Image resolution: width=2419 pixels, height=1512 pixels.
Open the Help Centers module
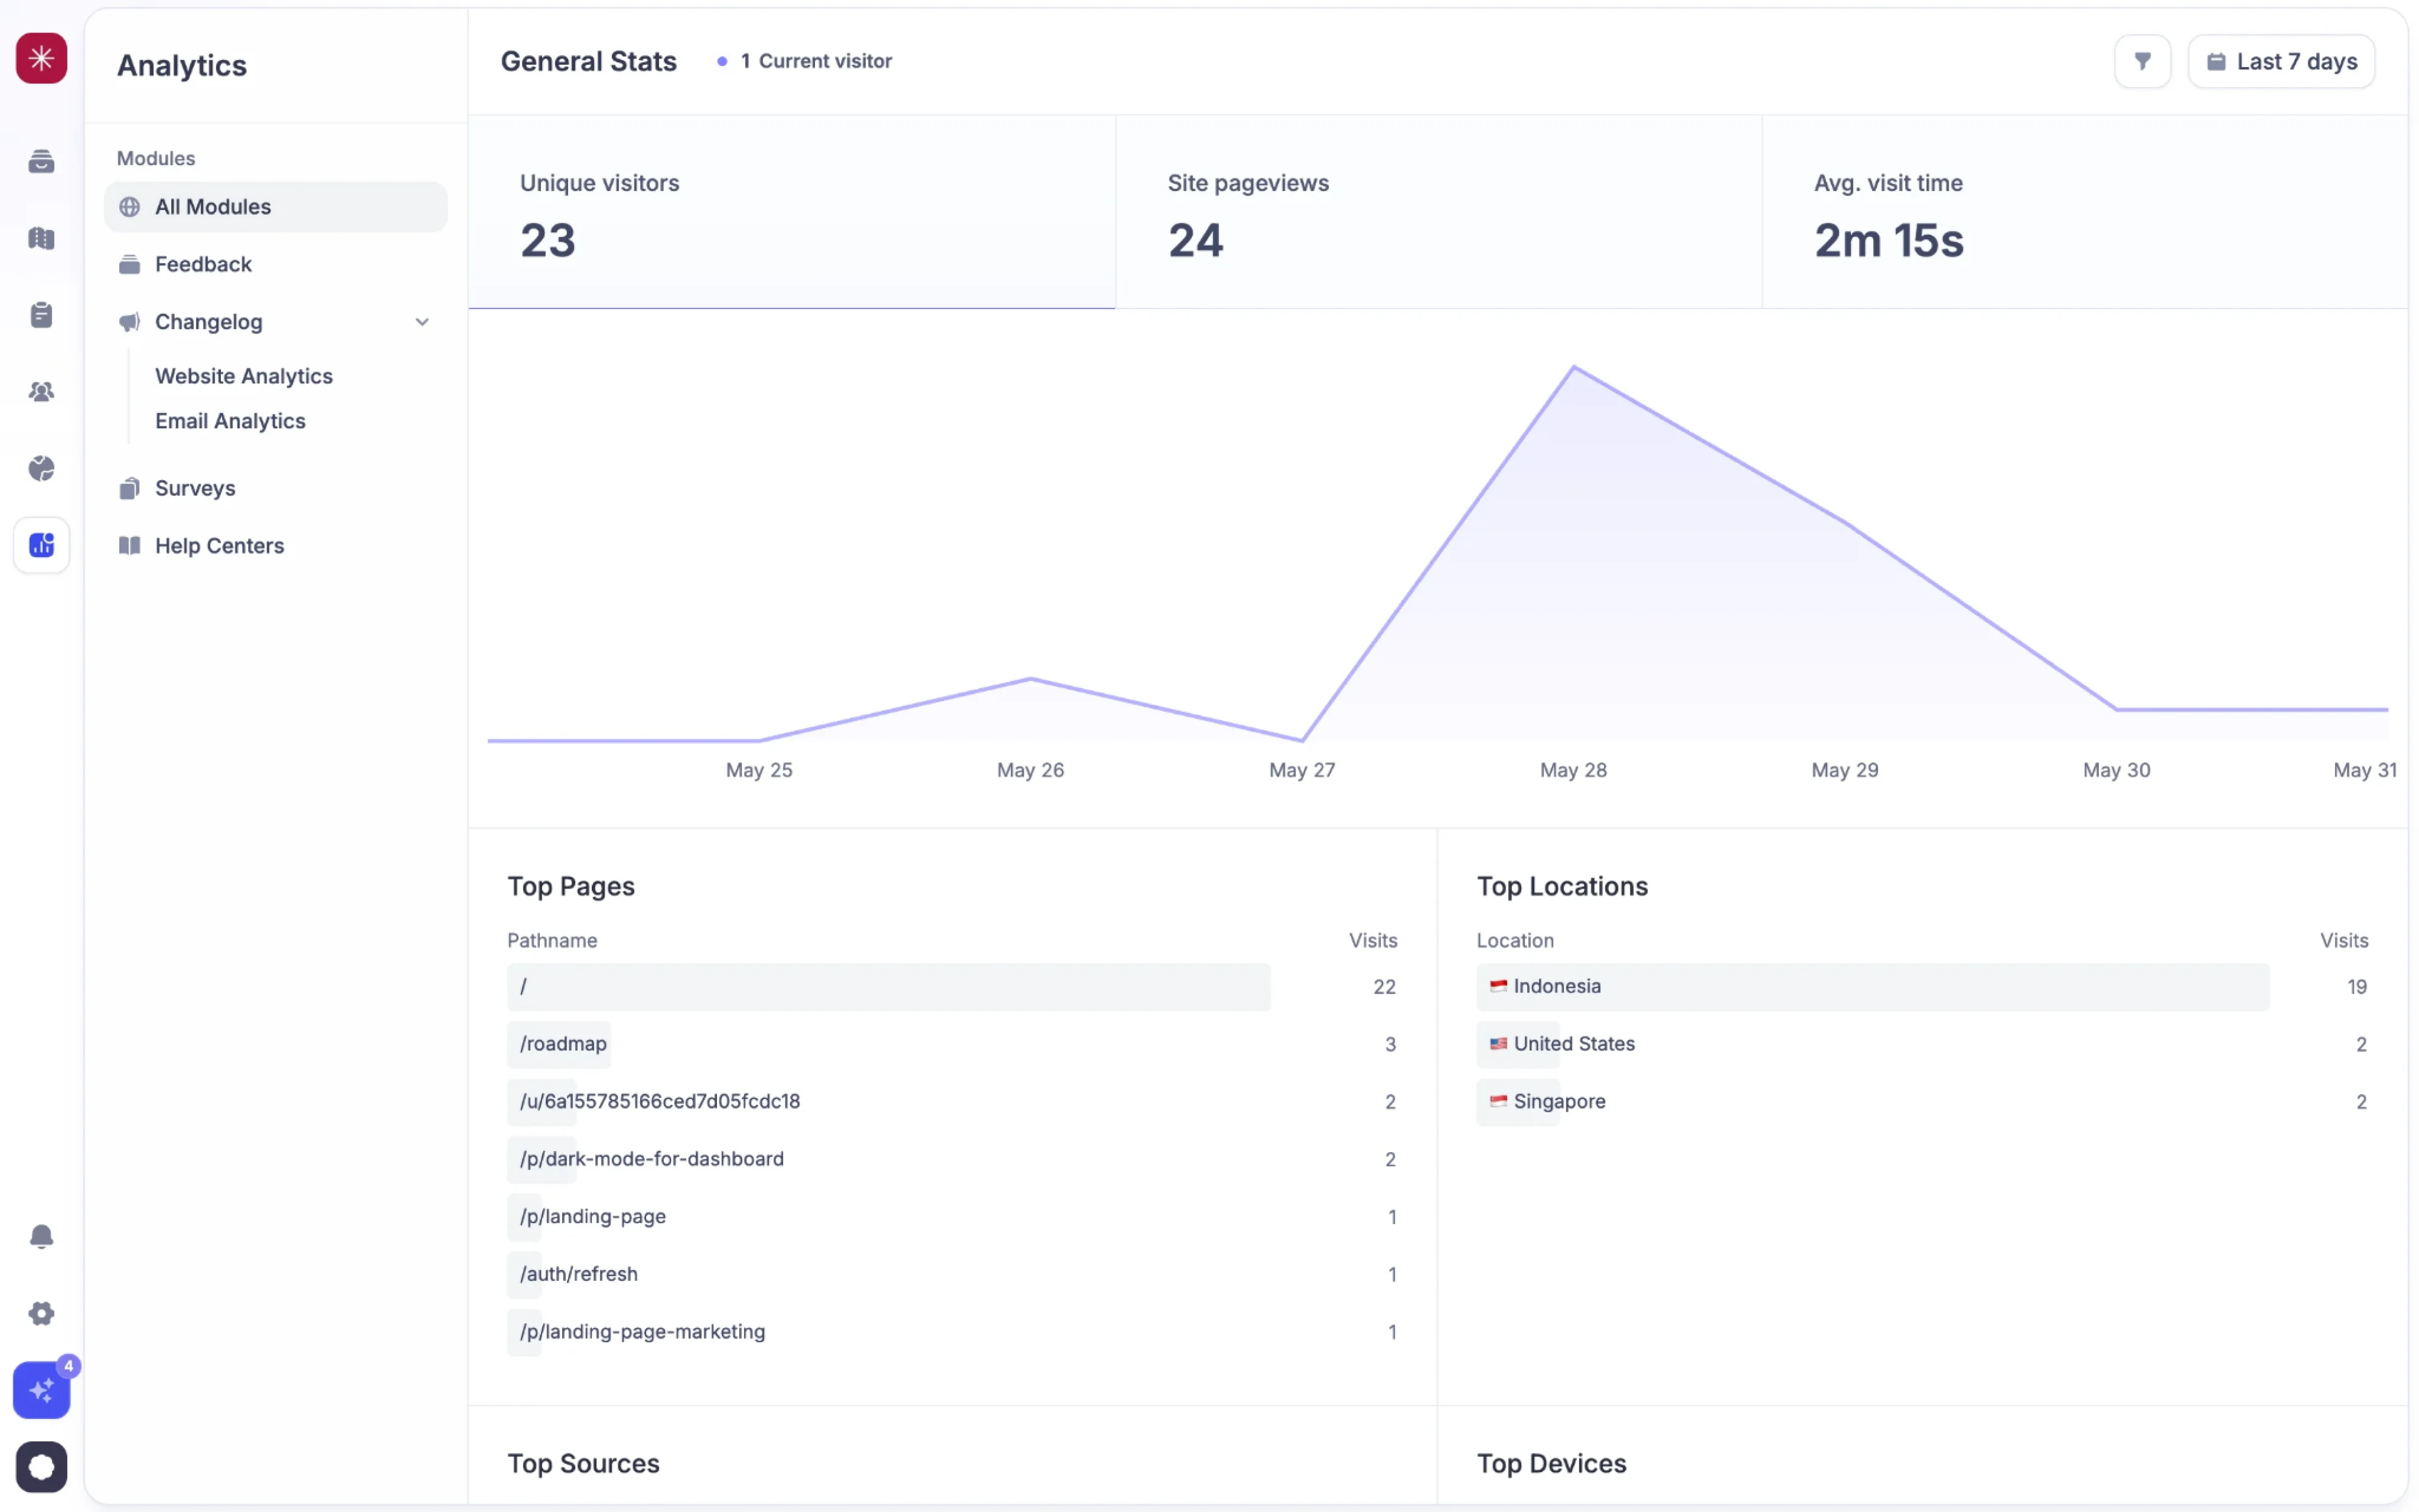[275, 546]
